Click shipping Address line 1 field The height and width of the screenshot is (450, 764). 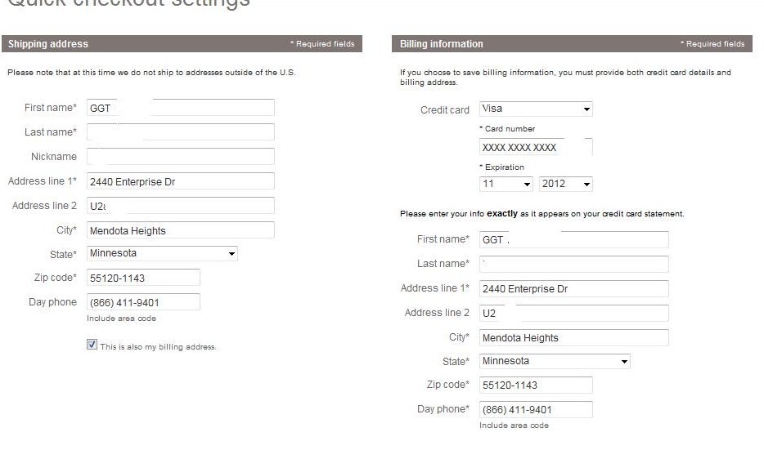tap(180, 181)
